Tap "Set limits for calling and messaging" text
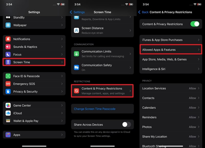 (103, 56)
